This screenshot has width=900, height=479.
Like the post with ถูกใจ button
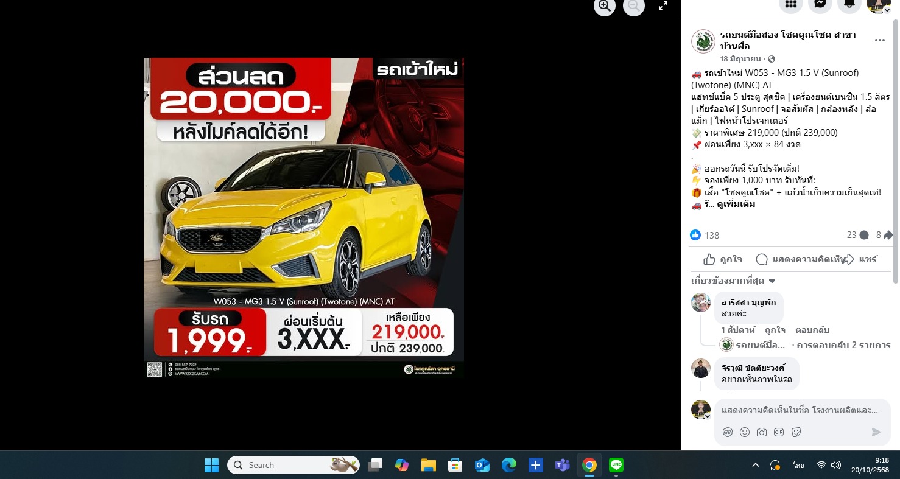tap(723, 259)
